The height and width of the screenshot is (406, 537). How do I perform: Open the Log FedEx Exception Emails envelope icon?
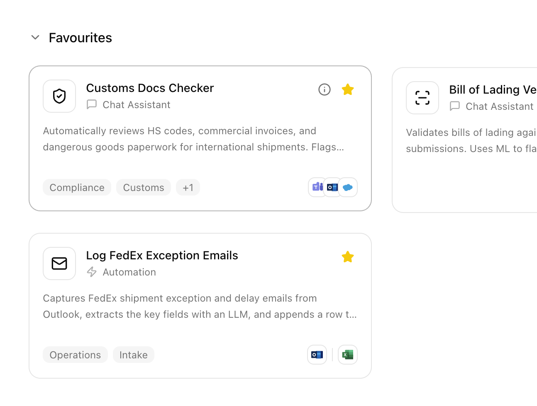(x=59, y=263)
